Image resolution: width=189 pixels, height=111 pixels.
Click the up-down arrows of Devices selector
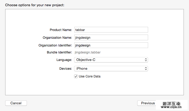click(146, 69)
